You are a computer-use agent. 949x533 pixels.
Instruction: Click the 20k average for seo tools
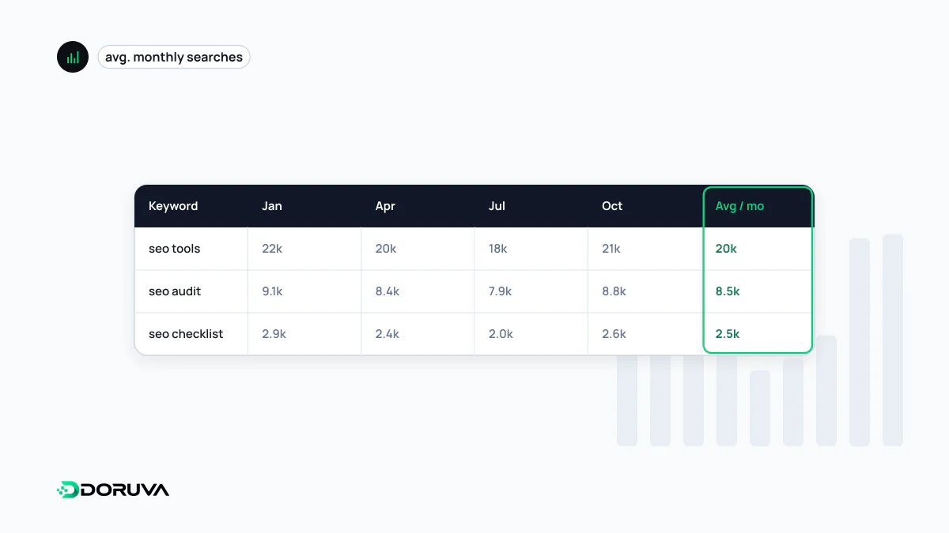pos(726,249)
